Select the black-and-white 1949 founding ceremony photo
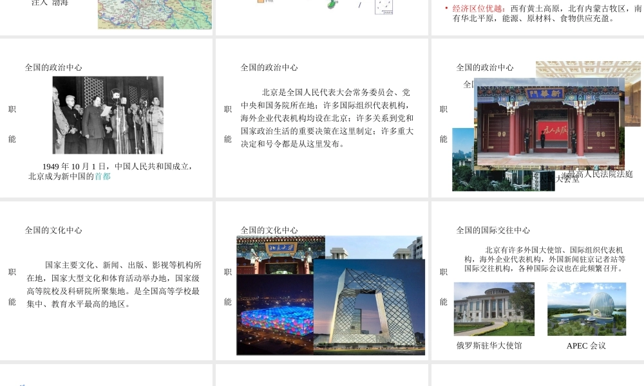Image resolution: width=644 pixels, height=386 pixels. (x=108, y=115)
